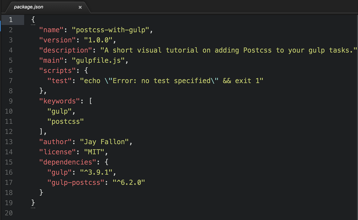Click line number 7 in the gutter
358x220 pixels.
(x=11, y=80)
